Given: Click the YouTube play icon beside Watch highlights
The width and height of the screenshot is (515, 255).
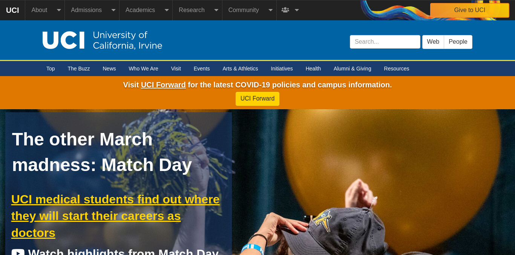Looking at the screenshot, I should point(18,252).
